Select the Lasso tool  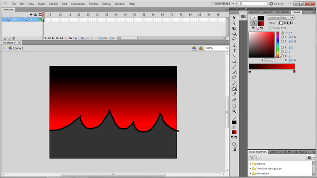(x=234, y=39)
